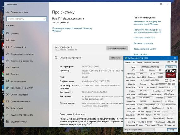Select the Планшет tablet icon

8,74
